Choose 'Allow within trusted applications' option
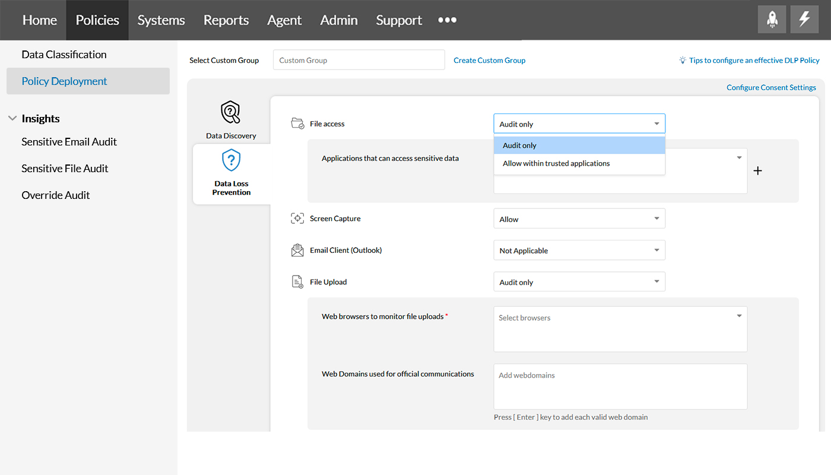 [556, 163]
